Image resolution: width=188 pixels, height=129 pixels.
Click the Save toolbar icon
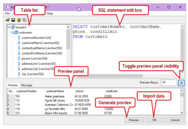(x=13, y=20)
